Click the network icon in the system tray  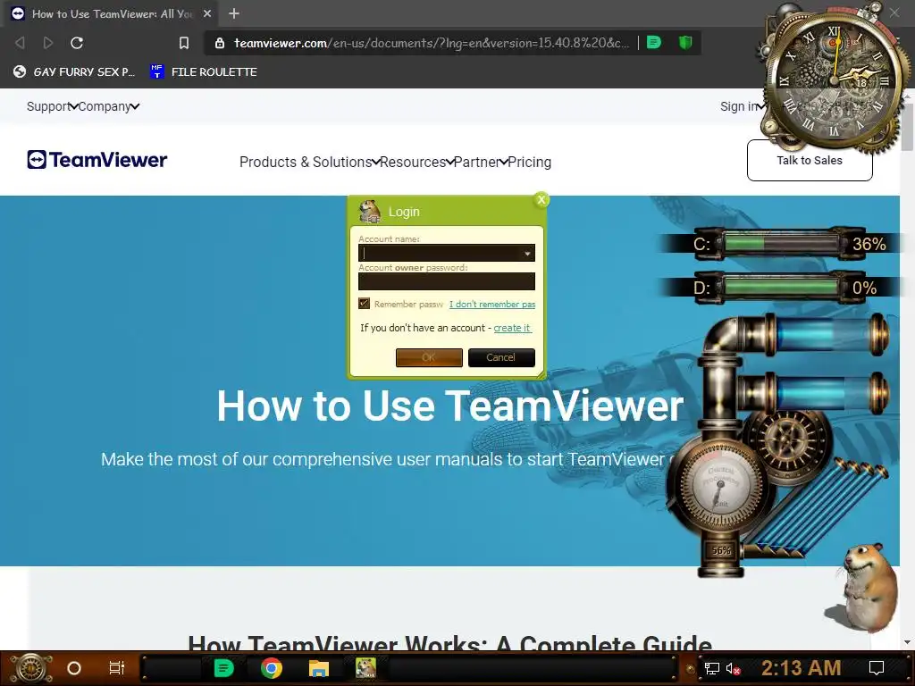(x=712, y=668)
